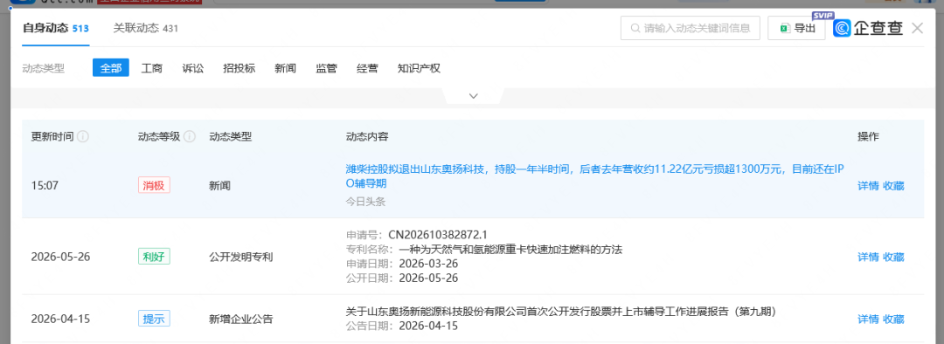
Task: Click patent name 一种为天然气和氢能源重卡快速加注燃料的方法
Action: [510, 249]
